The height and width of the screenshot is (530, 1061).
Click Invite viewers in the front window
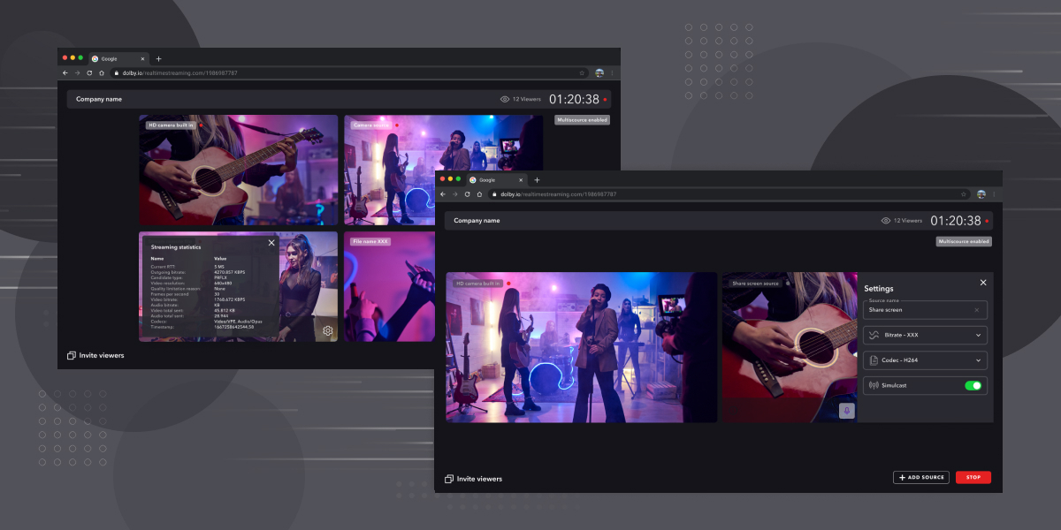point(473,479)
